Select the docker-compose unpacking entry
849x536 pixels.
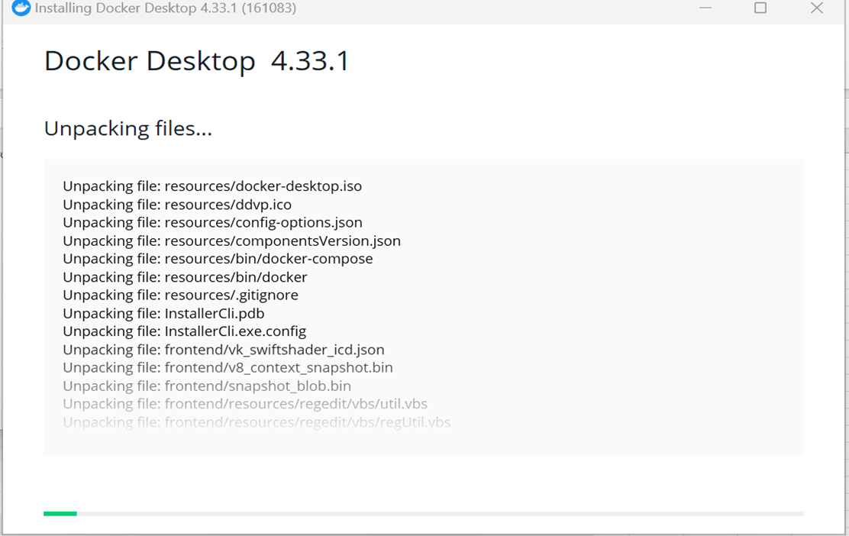[x=218, y=259]
